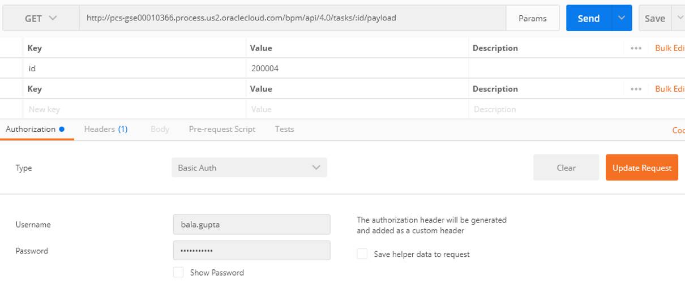The image size is (685, 288).
Task: Click the New key placeholder field
Action: (136, 109)
